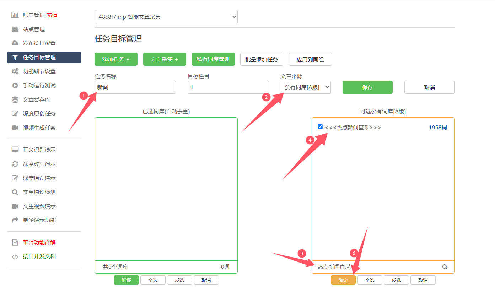Click the video camera icon for 视频生成任务
Screen dimensions: 495x308
15,128
